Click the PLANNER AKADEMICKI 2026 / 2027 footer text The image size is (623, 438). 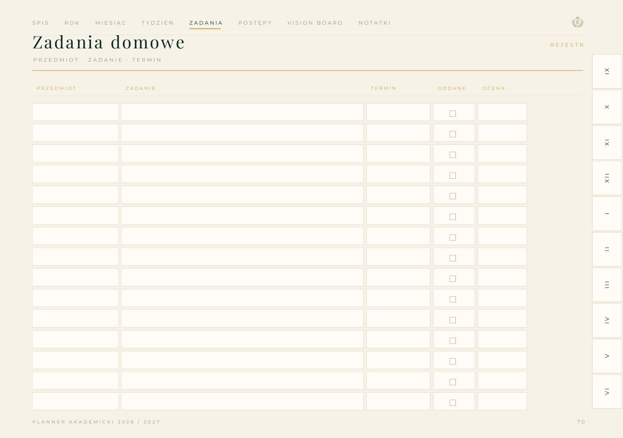click(96, 422)
